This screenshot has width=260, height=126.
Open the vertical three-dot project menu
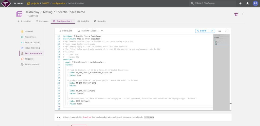tap(242, 14)
